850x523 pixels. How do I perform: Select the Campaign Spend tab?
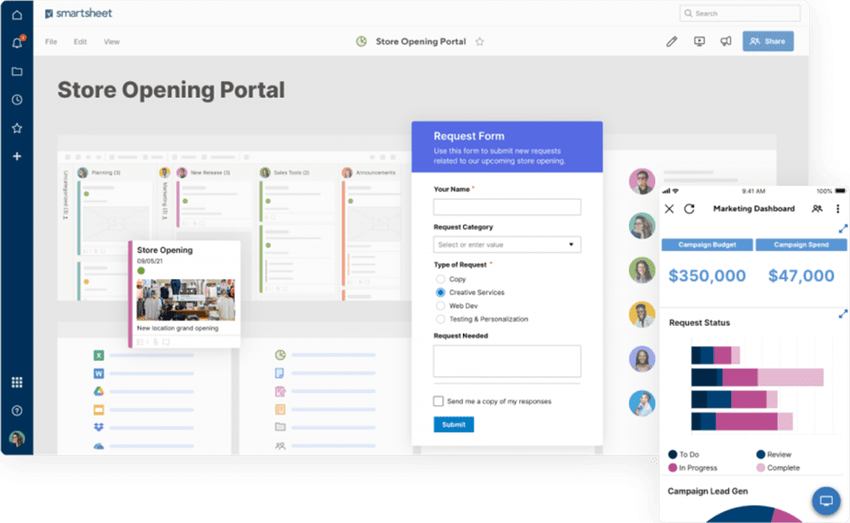[802, 245]
